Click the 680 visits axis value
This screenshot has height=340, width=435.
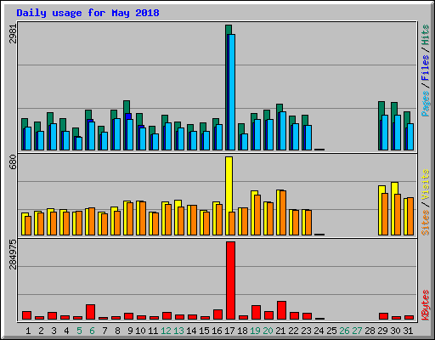pyautogui.click(x=13, y=161)
